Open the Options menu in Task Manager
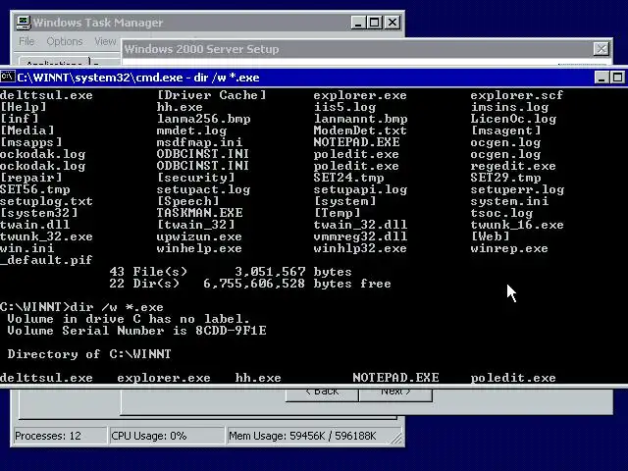This screenshot has width=628, height=471. coord(65,41)
